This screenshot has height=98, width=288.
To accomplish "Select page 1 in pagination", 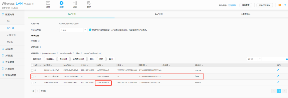I will click(x=279, y=91).
